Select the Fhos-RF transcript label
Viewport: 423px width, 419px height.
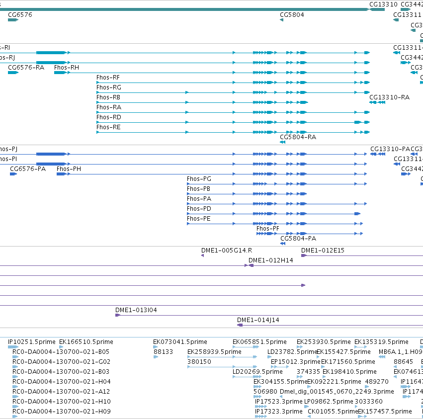click(108, 78)
